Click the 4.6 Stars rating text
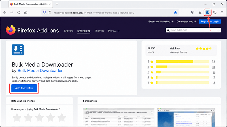Image resolution: width=227 pixels, height=127 pixels. tap(175, 48)
